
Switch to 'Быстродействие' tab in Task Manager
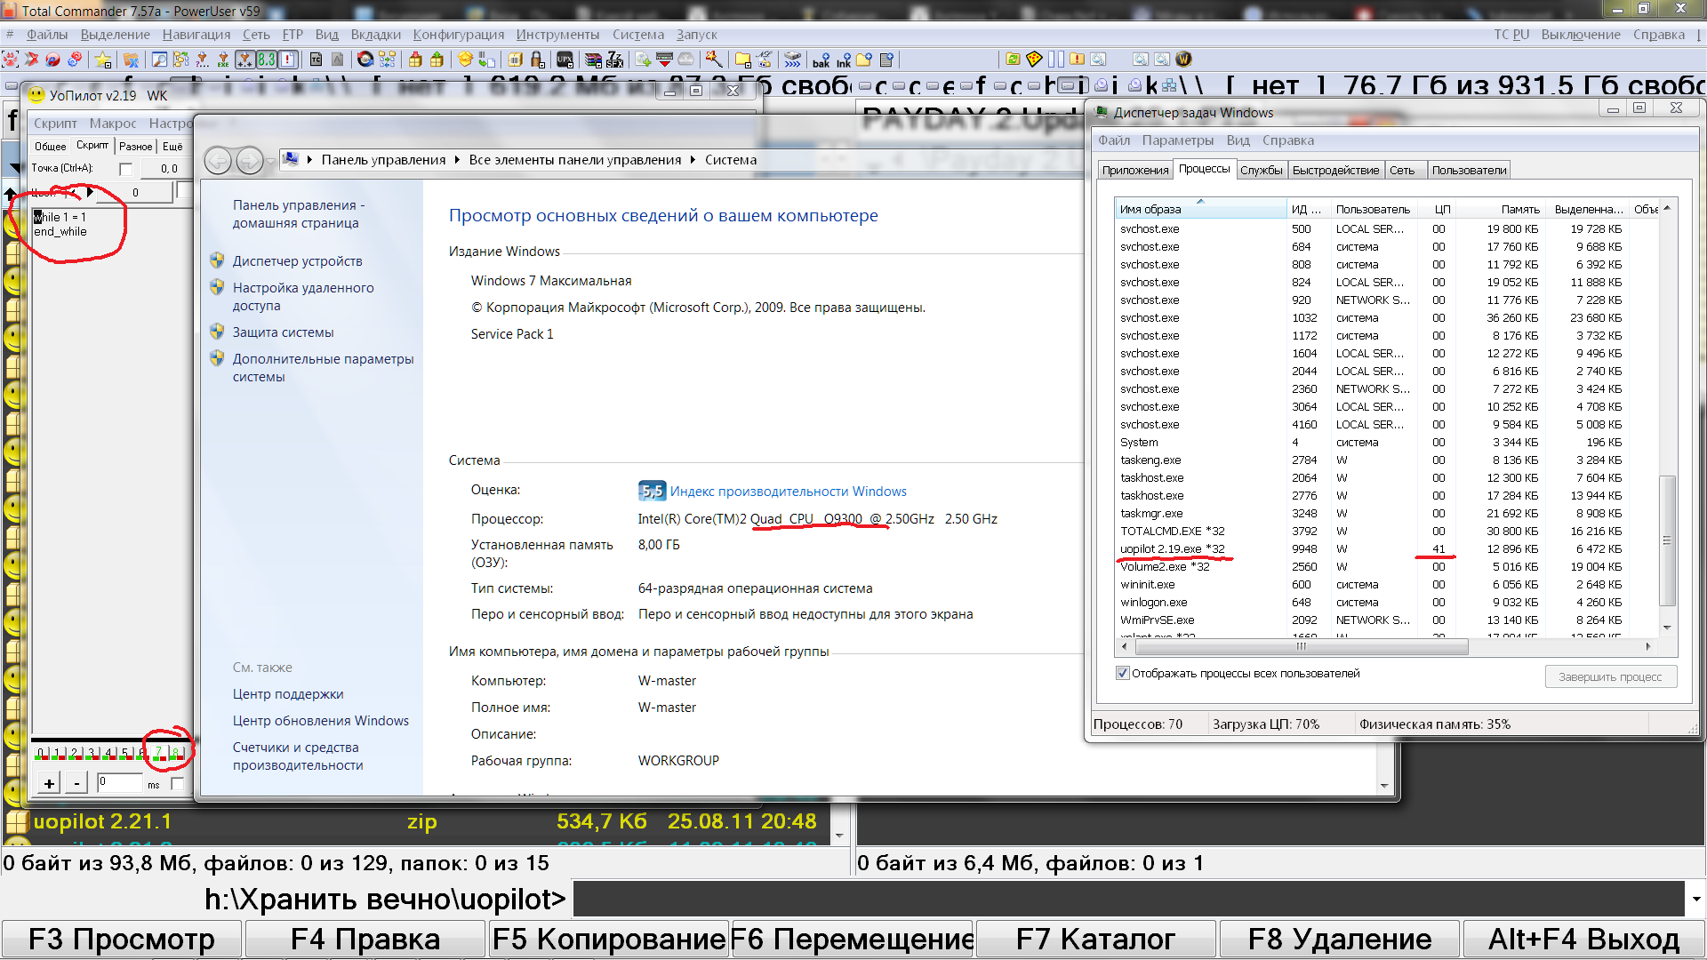point(1335,171)
